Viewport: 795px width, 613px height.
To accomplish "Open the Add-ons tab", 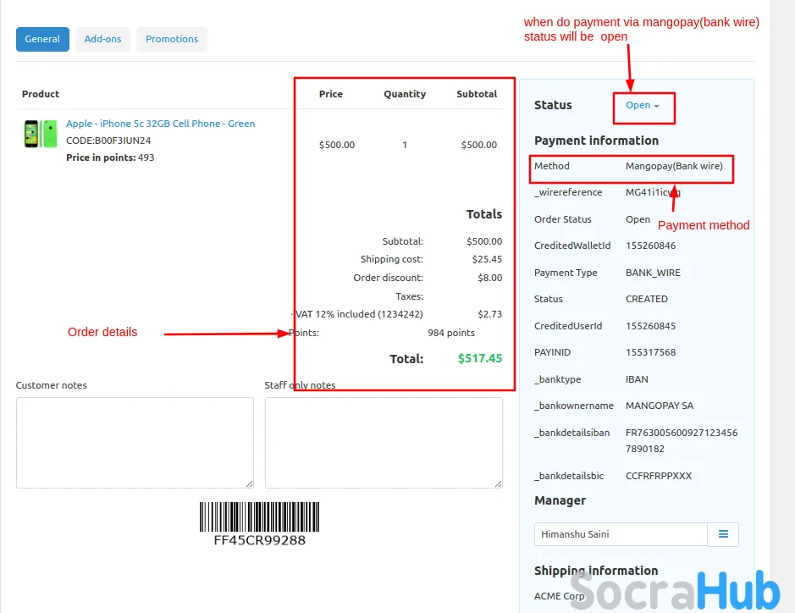I will 102,39.
